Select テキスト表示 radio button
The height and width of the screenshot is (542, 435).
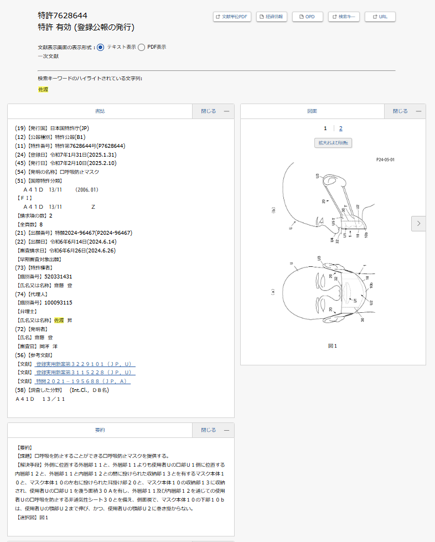click(x=100, y=47)
